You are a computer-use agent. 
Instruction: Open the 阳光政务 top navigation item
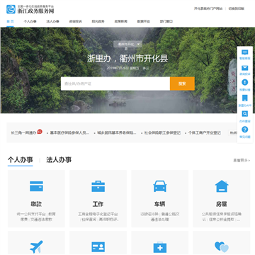click(98, 21)
